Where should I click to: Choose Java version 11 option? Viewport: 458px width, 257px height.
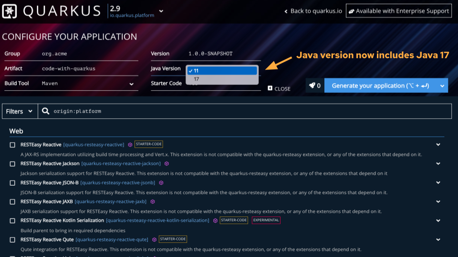tap(222, 70)
